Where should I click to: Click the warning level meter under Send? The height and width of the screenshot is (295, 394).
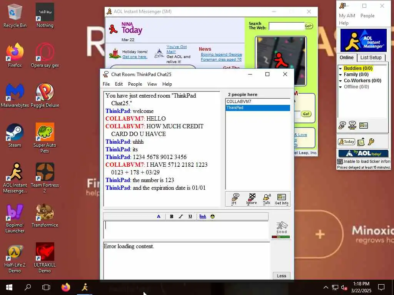[x=281, y=237]
